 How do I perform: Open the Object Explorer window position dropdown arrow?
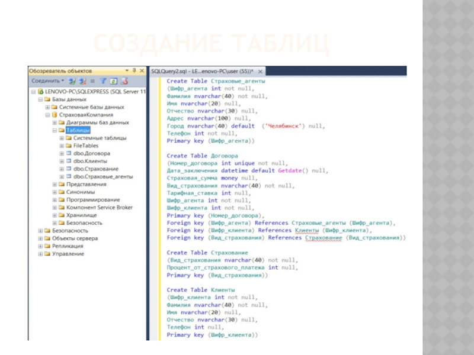pos(126,70)
